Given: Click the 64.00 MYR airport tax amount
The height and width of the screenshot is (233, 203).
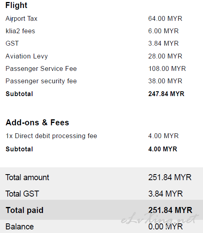Looking at the screenshot, I should point(165,18).
